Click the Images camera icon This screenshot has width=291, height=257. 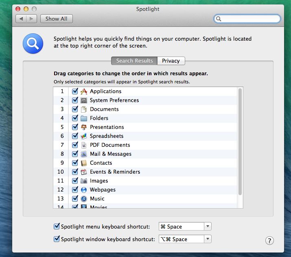(x=84, y=181)
